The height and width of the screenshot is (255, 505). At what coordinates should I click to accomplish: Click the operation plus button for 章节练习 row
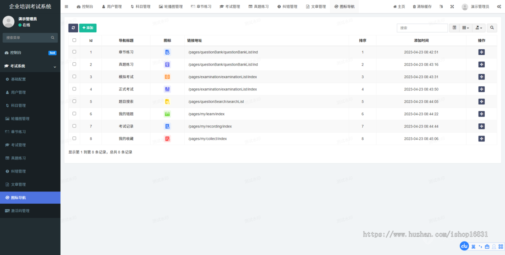pos(481,52)
